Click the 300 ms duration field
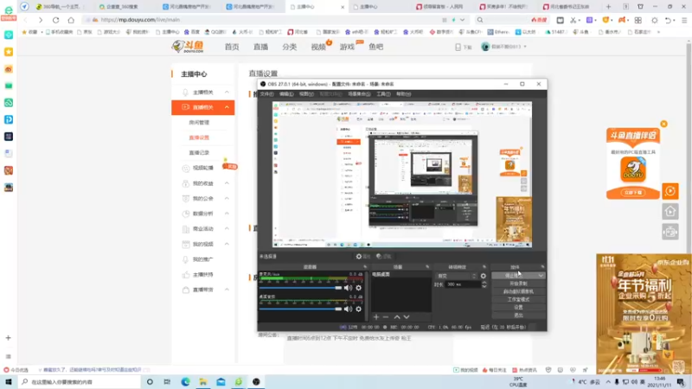Viewport: 692px width, 389px height. 463,284
